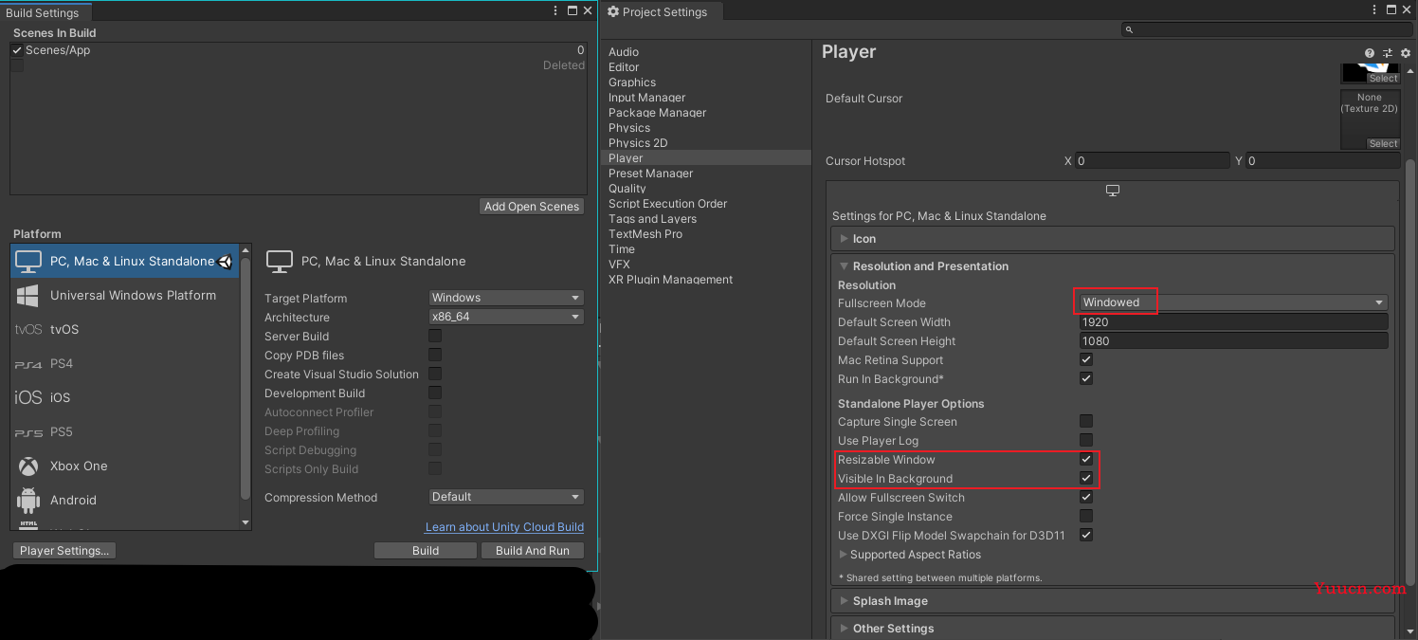The height and width of the screenshot is (640, 1418).
Task: Enable the Server Build checkbox
Action: (435, 336)
